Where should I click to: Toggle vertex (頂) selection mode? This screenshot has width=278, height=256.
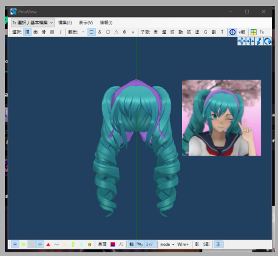click(x=27, y=32)
